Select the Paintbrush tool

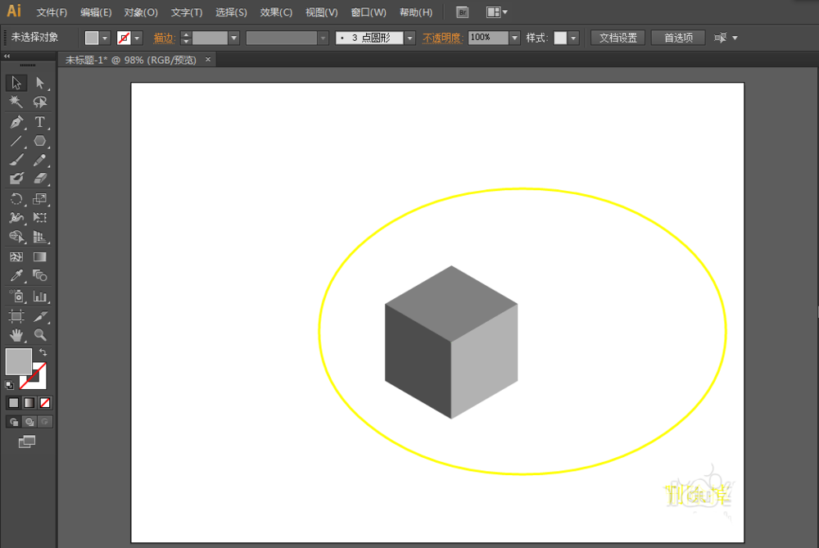coord(16,160)
